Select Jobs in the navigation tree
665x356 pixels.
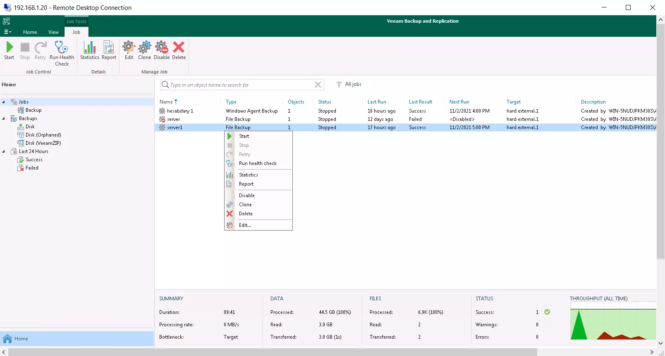[x=24, y=102]
